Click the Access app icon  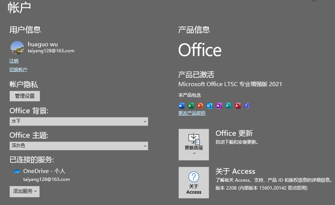tap(238, 106)
